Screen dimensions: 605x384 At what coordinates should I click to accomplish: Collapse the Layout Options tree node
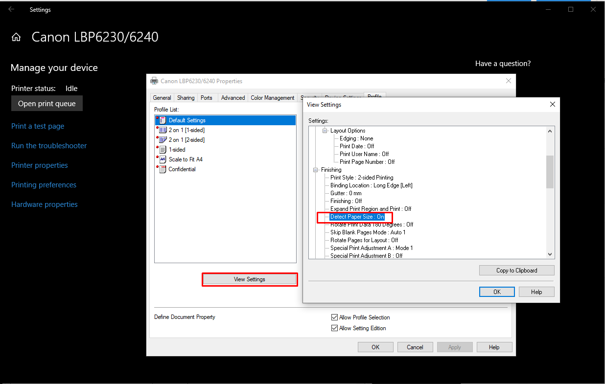point(325,131)
